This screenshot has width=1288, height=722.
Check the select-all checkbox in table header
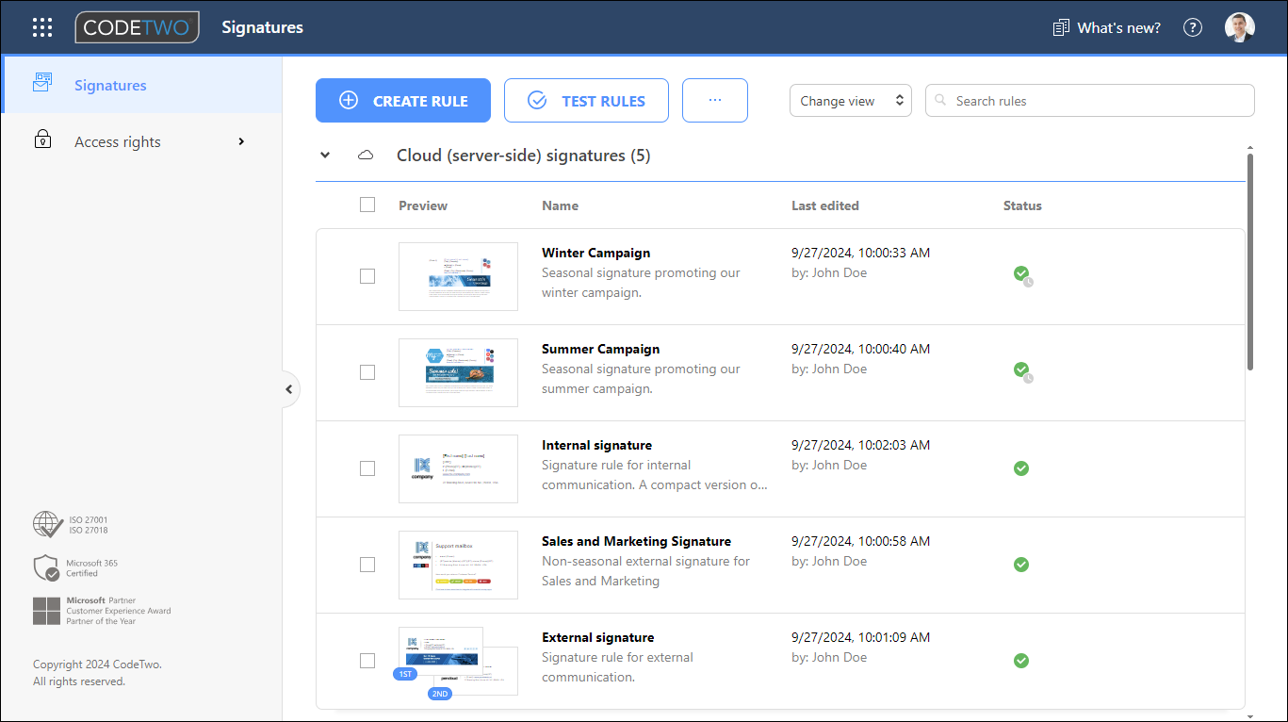[x=367, y=204]
